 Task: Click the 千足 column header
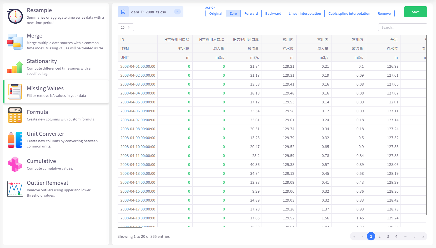(383, 40)
